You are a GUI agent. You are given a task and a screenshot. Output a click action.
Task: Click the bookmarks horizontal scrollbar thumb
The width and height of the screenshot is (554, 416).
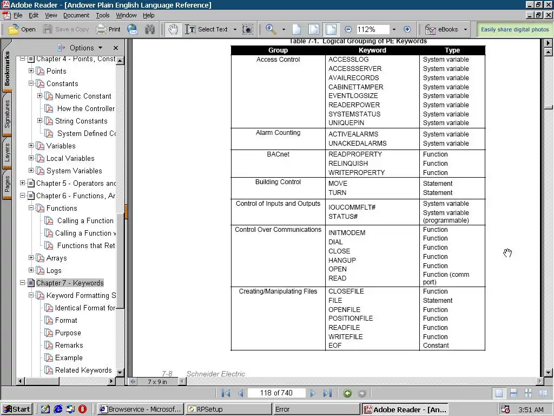pos(42,381)
